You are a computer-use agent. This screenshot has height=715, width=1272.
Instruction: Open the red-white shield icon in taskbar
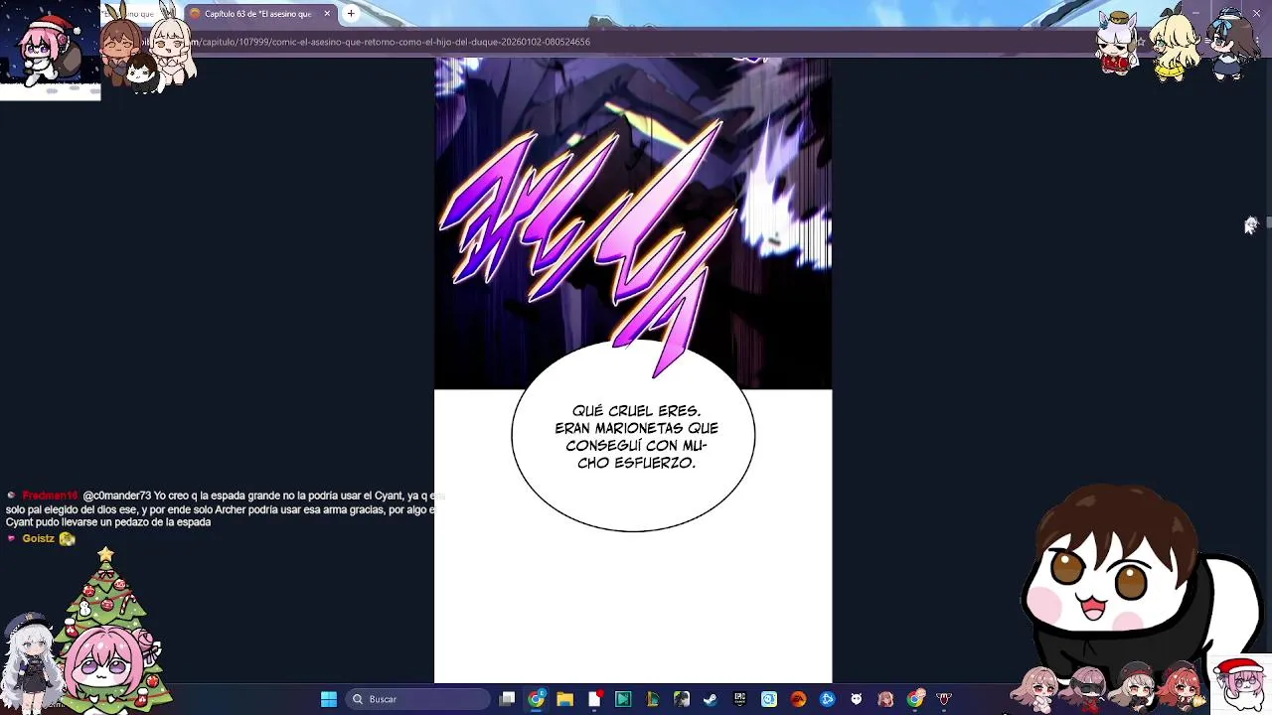943,699
